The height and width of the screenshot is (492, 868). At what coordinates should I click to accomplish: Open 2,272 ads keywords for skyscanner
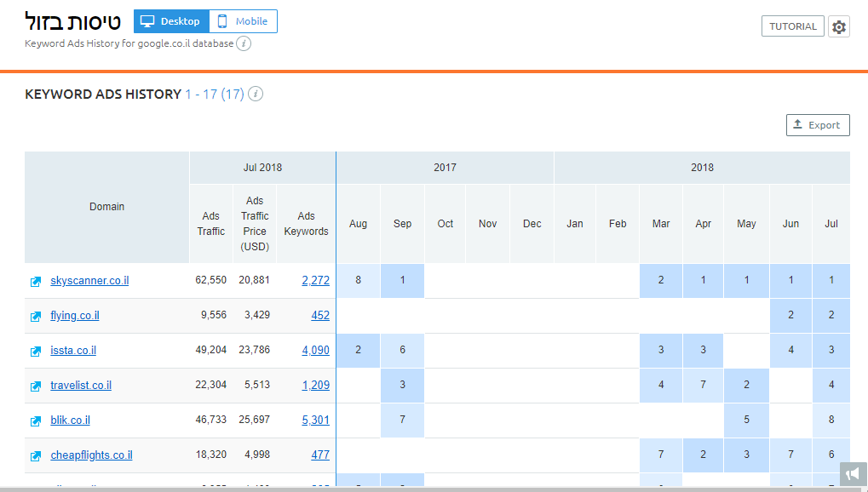[x=315, y=281]
